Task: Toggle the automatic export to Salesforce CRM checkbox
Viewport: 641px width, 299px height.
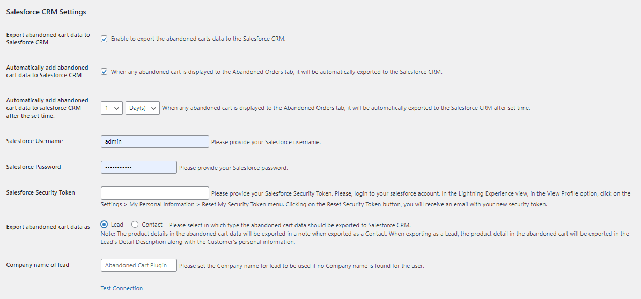Action: click(104, 72)
